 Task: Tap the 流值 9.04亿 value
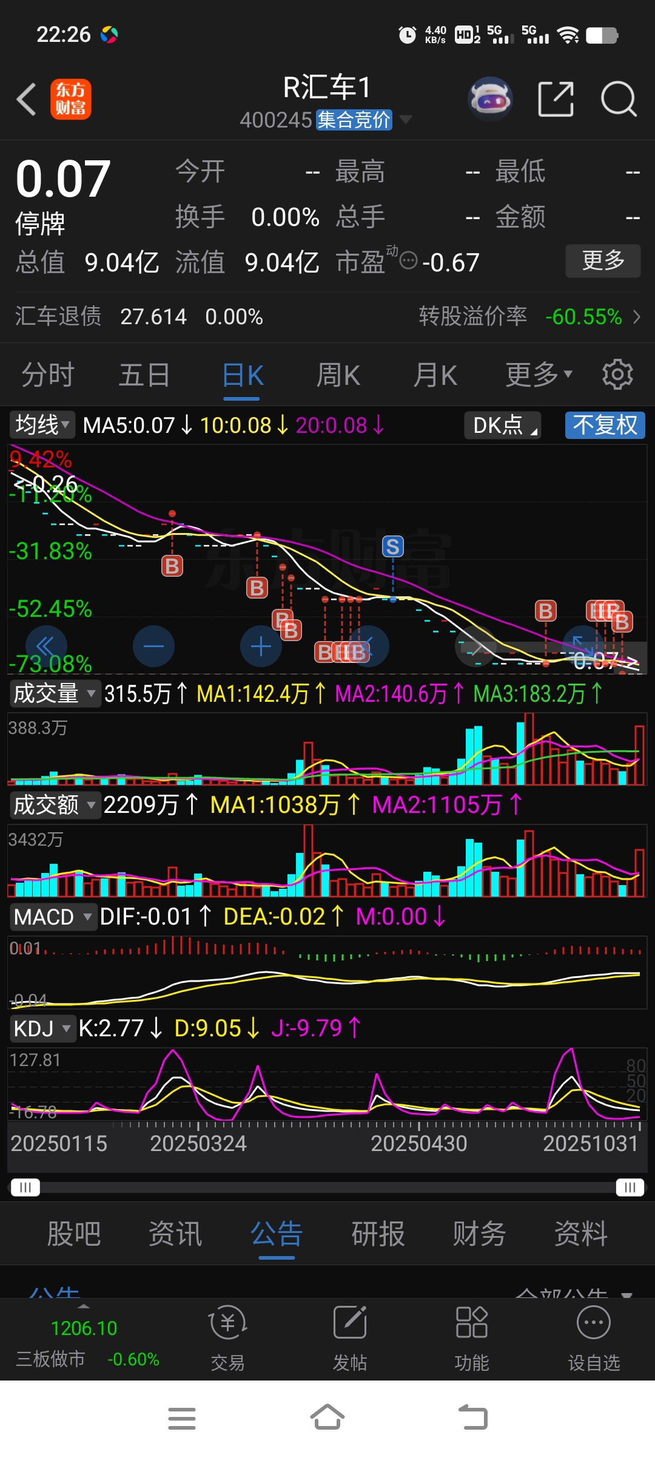pyautogui.click(x=282, y=262)
